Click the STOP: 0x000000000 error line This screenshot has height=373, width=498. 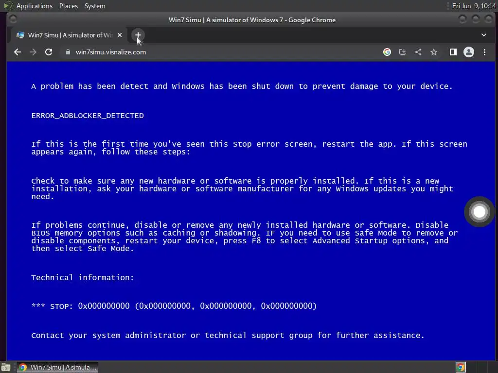click(174, 306)
